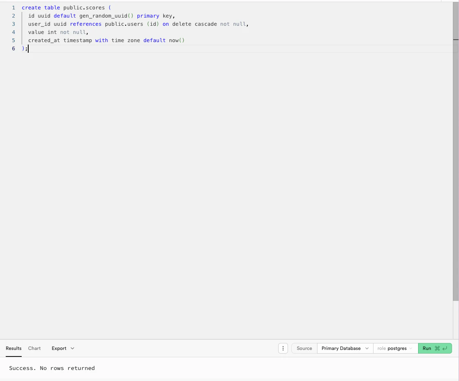Click line number 4 in the gutter
The width and height of the screenshot is (459, 381).
pyautogui.click(x=13, y=32)
